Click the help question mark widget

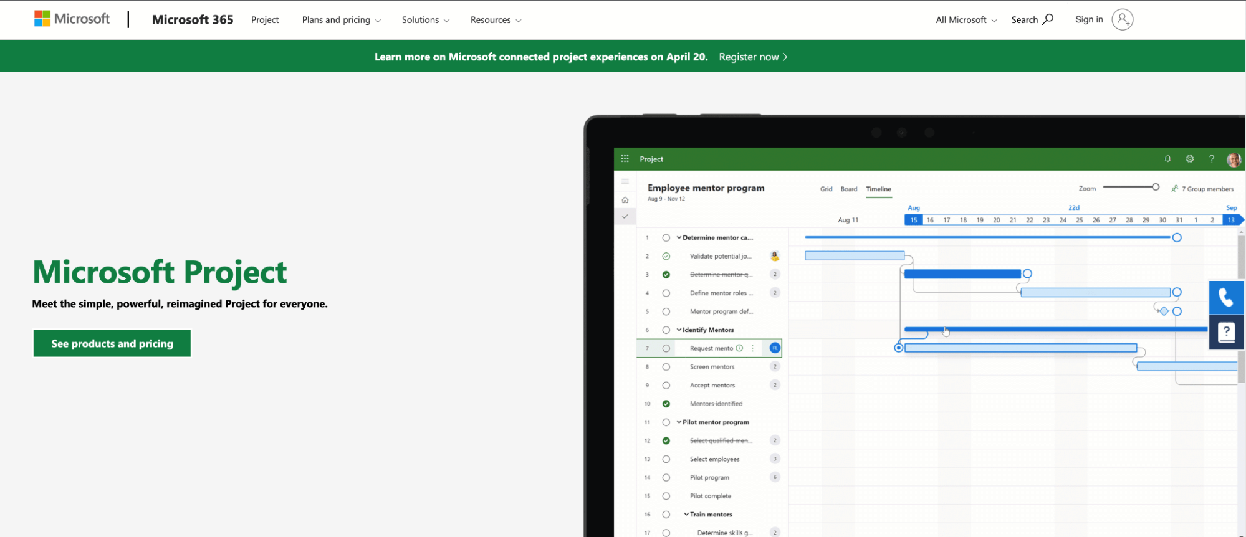click(x=1225, y=332)
